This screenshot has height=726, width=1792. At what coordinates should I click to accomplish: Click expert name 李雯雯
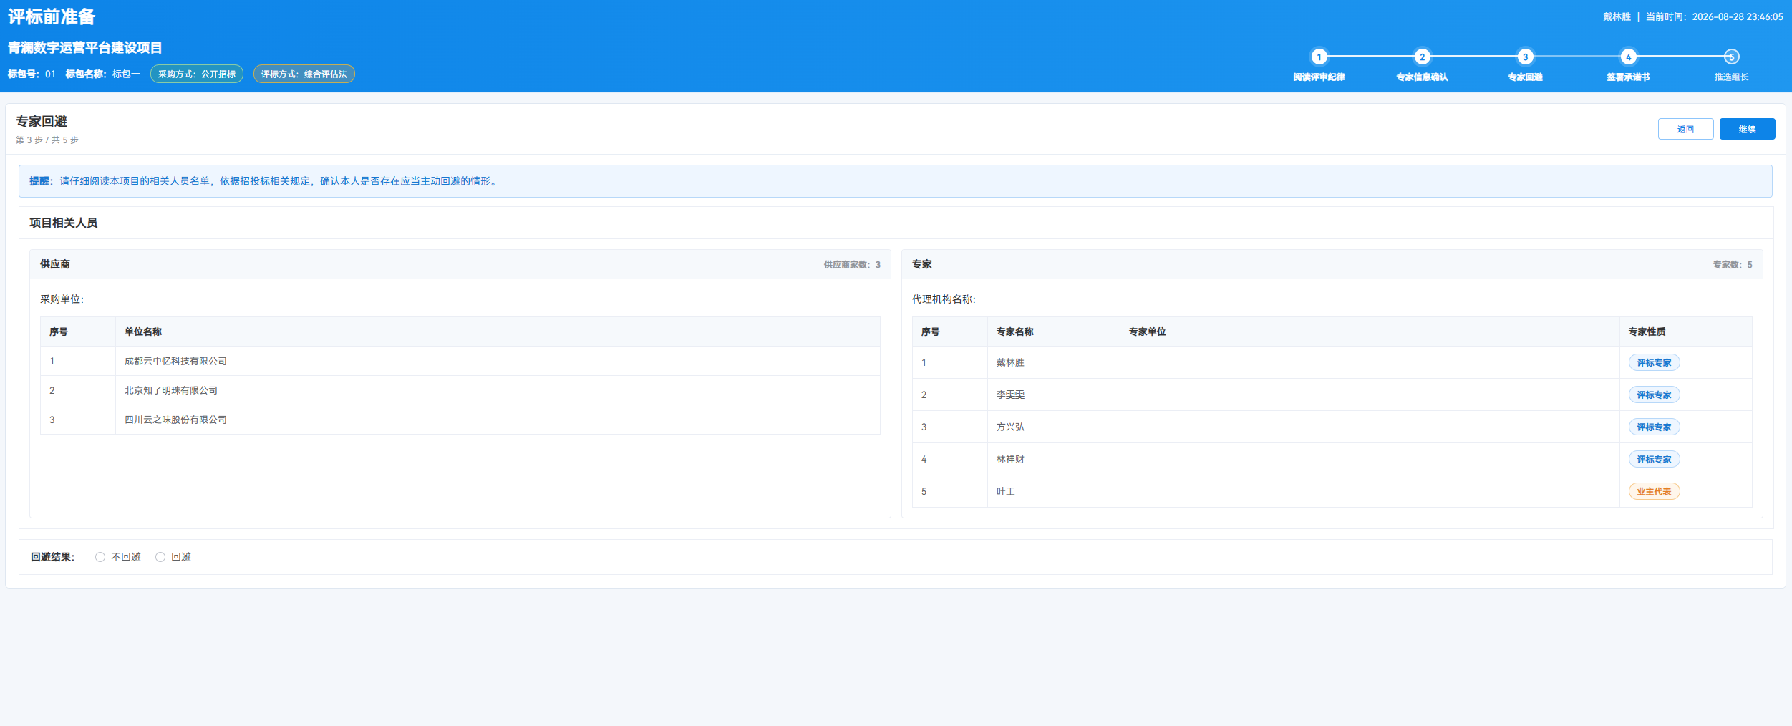[x=1010, y=395]
